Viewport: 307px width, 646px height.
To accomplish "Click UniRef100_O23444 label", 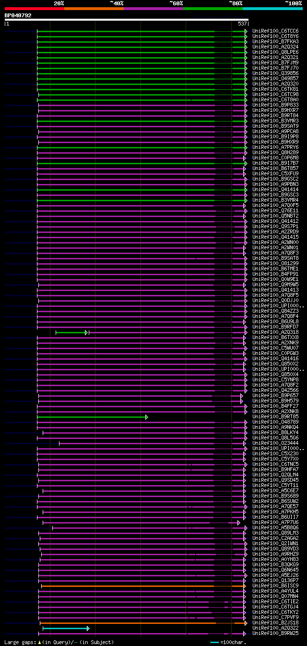I will 275,443.
